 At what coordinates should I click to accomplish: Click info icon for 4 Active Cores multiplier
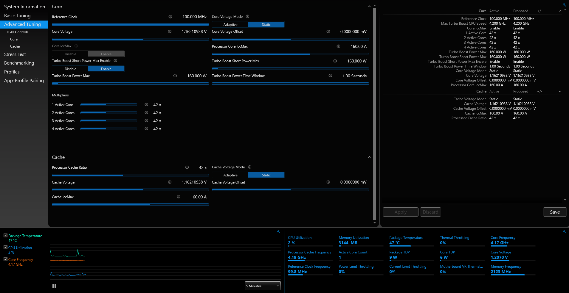click(146, 129)
